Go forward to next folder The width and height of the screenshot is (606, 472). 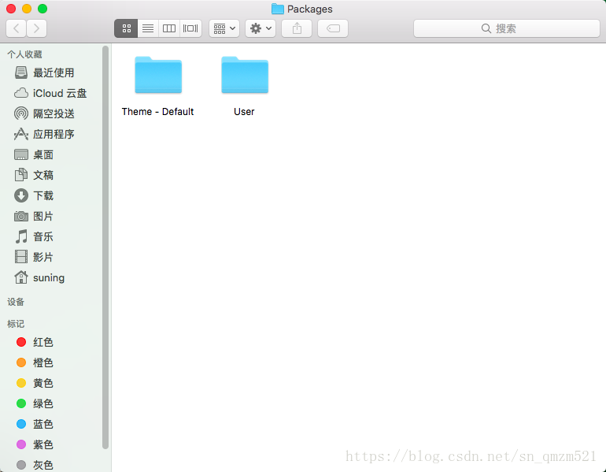pos(37,28)
